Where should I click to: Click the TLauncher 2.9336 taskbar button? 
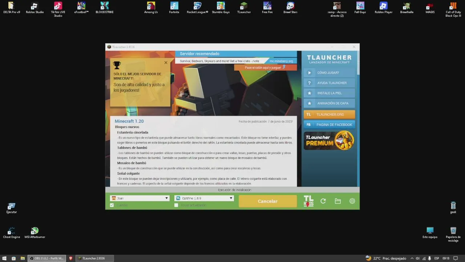point(94,258)
